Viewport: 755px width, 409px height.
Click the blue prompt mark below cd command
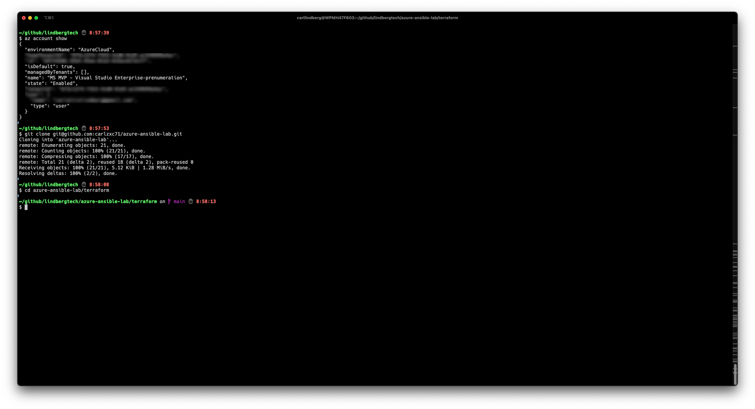pyautogui.click(x=18, y=196)
